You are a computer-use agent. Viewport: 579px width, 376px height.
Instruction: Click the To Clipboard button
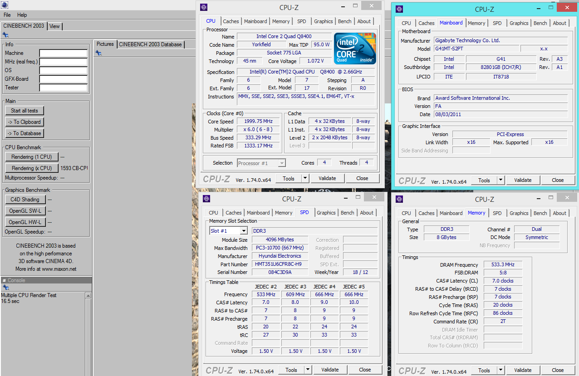pyautogui.click(x=25, y=122)
